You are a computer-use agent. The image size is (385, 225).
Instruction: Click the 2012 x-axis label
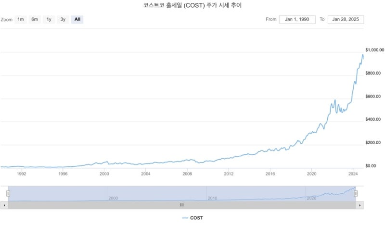[x=229, y=174]
